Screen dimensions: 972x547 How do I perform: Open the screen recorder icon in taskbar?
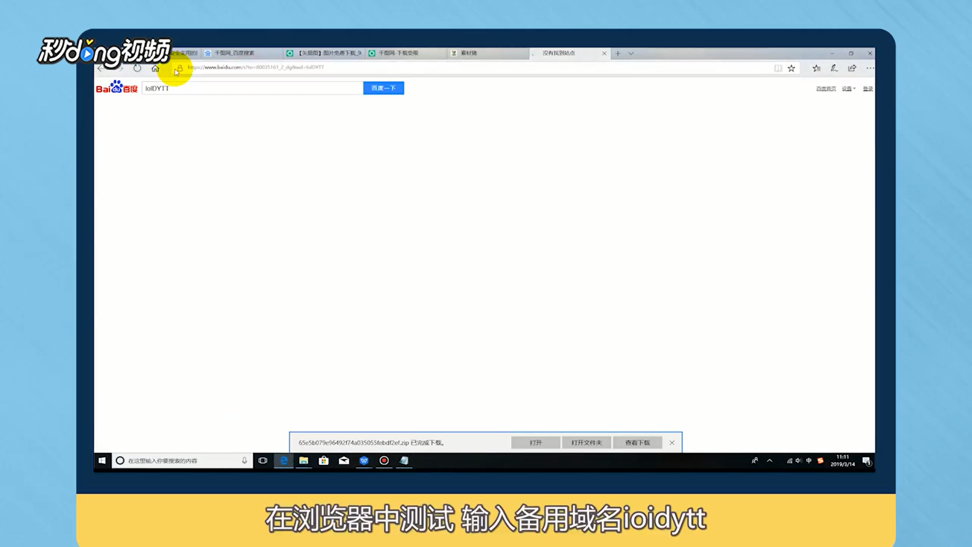[x=384, y=460]
